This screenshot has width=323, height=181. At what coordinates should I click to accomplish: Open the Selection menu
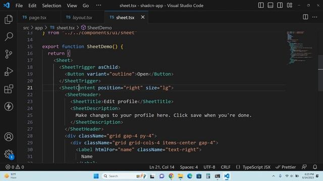pos(51,6)
